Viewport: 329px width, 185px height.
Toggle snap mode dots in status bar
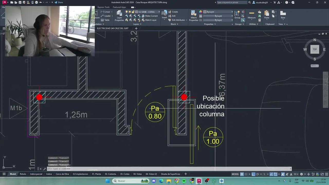[x=246, y=174]
